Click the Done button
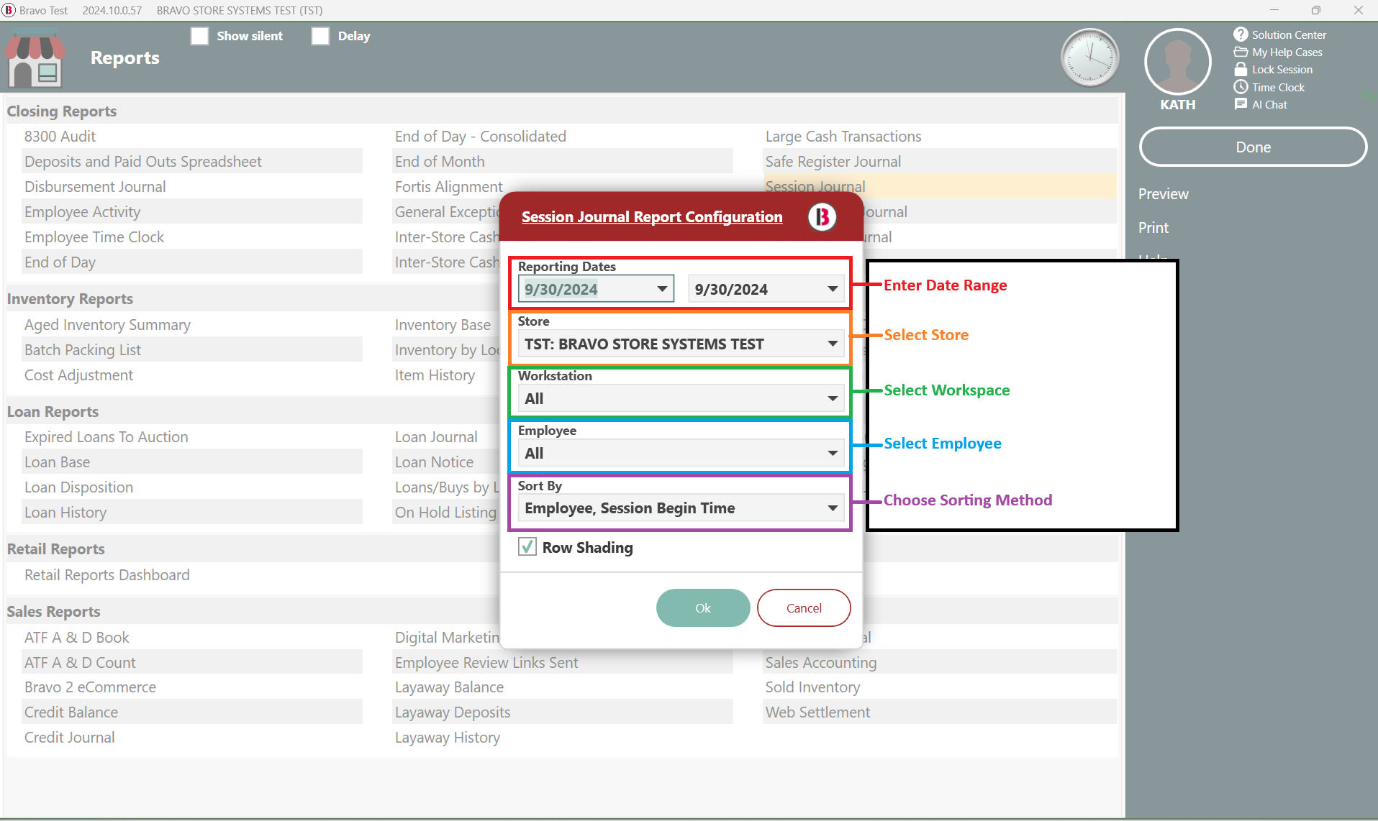Screen dimensions: 1378x821 (1253, 147)
